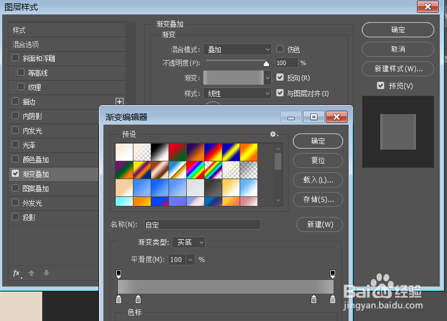
Task: Select the transparent rainbow stripes preset
Action: [213, 170]
